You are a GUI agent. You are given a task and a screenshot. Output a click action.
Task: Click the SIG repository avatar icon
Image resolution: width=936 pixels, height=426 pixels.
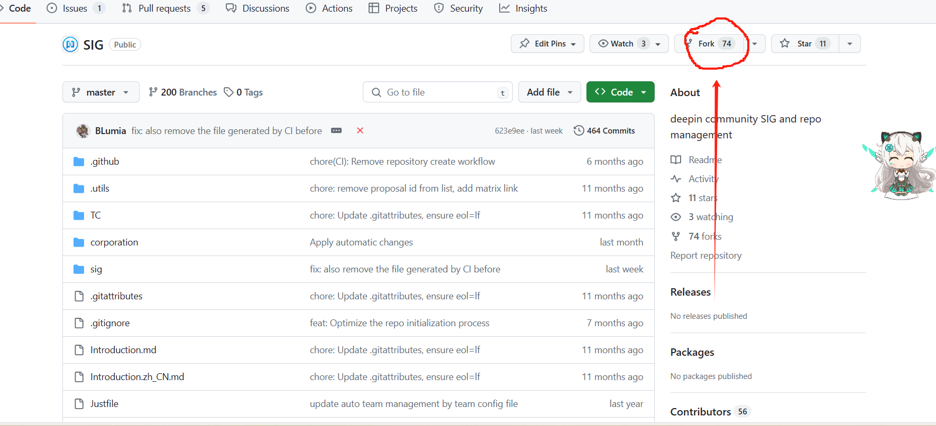(x=70, y=44)
